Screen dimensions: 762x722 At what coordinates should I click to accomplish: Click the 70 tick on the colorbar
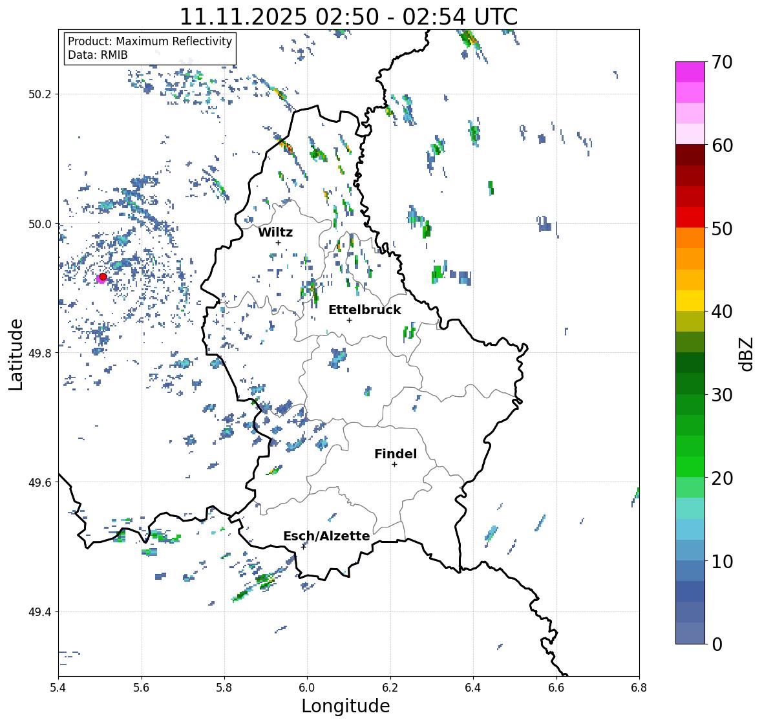click(x=722, y=62)
